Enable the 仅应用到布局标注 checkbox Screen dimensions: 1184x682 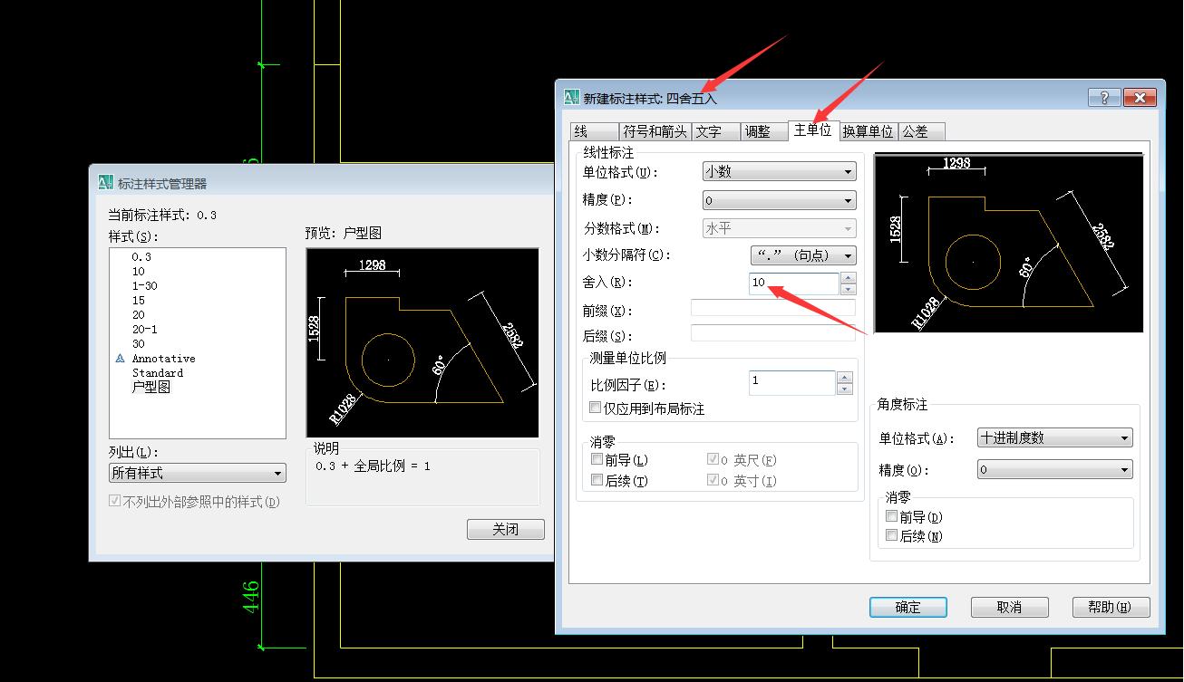point(595,407)
